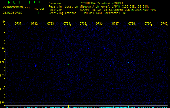Viewport: 170px width, 108px height.
Task: Click the HROFFT title text
Action: (x=17, y=2)
